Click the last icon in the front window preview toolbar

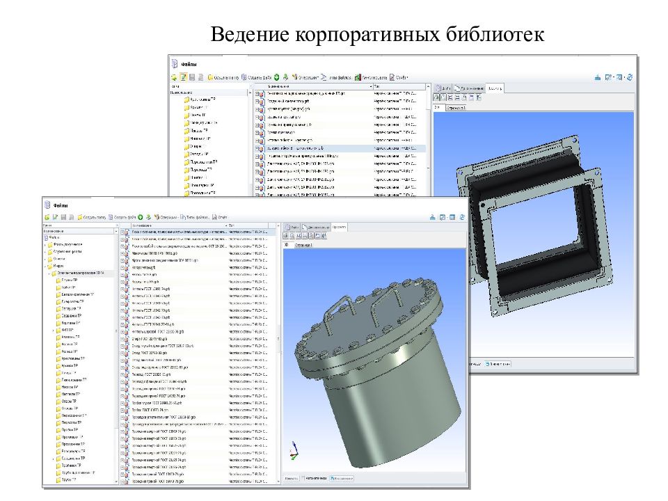point(324,236)
